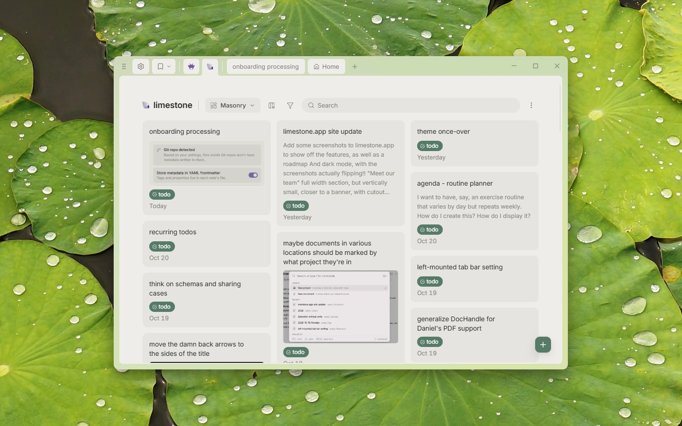Open 'agenda - routine planner' note title
The height and width of the screenshot is (426, 682).
click(x=455, y=183)
